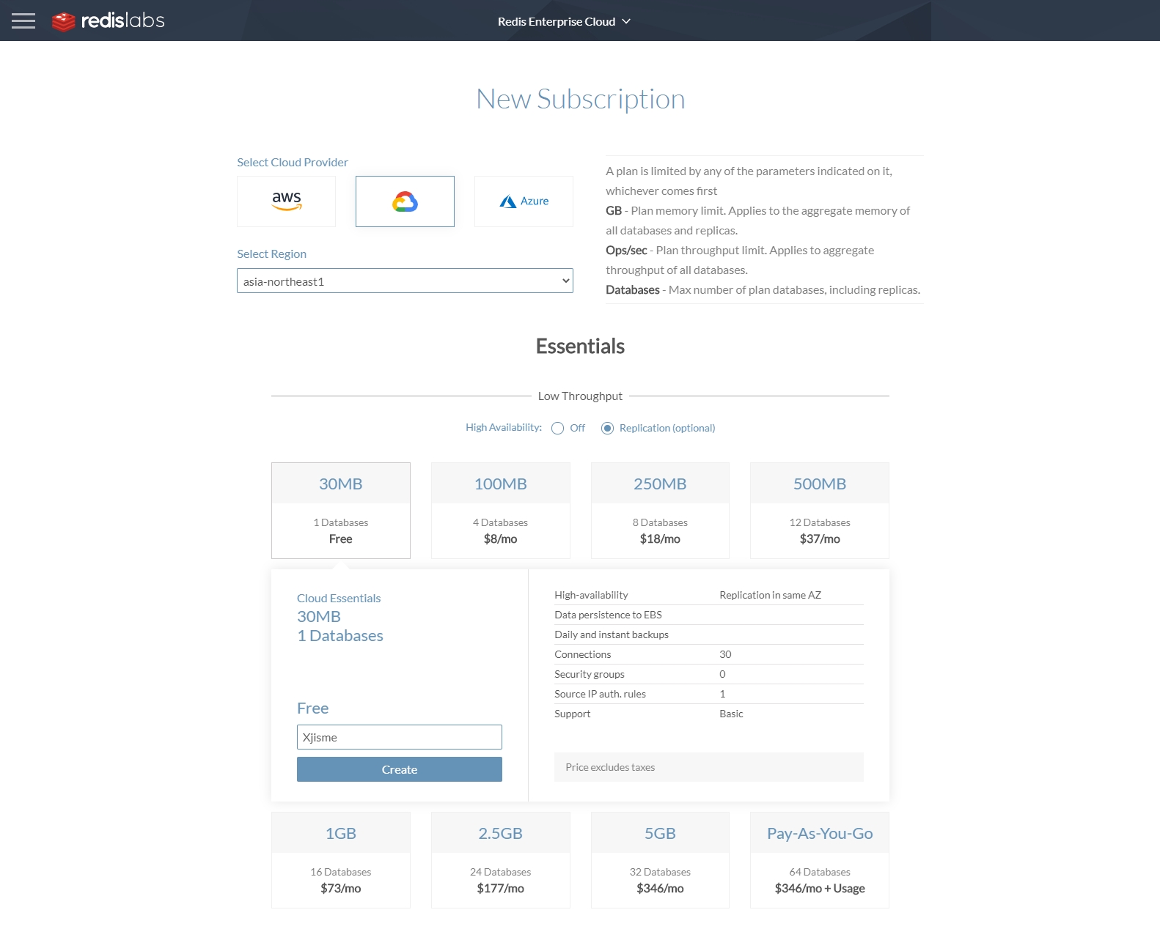Click the New Subscription page heading

tap(580, 99)
